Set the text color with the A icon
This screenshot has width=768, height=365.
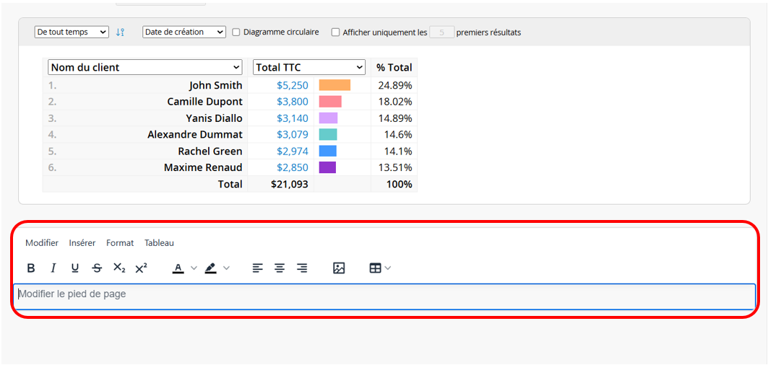178,268
